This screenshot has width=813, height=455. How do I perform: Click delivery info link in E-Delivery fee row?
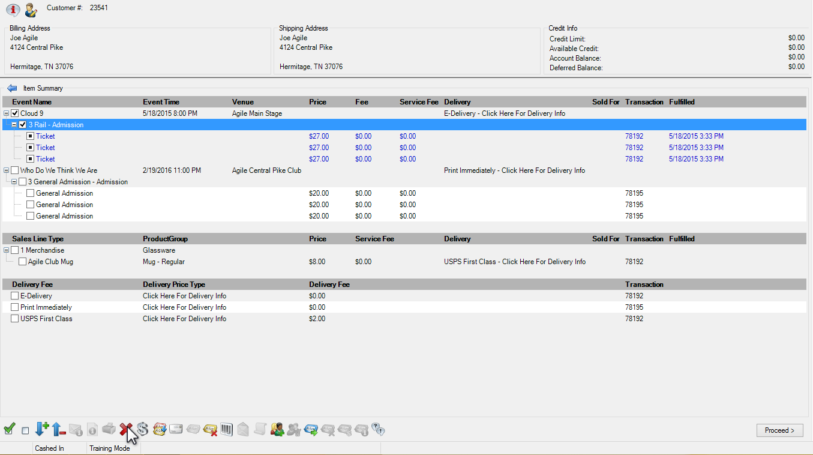click(184, 296)
